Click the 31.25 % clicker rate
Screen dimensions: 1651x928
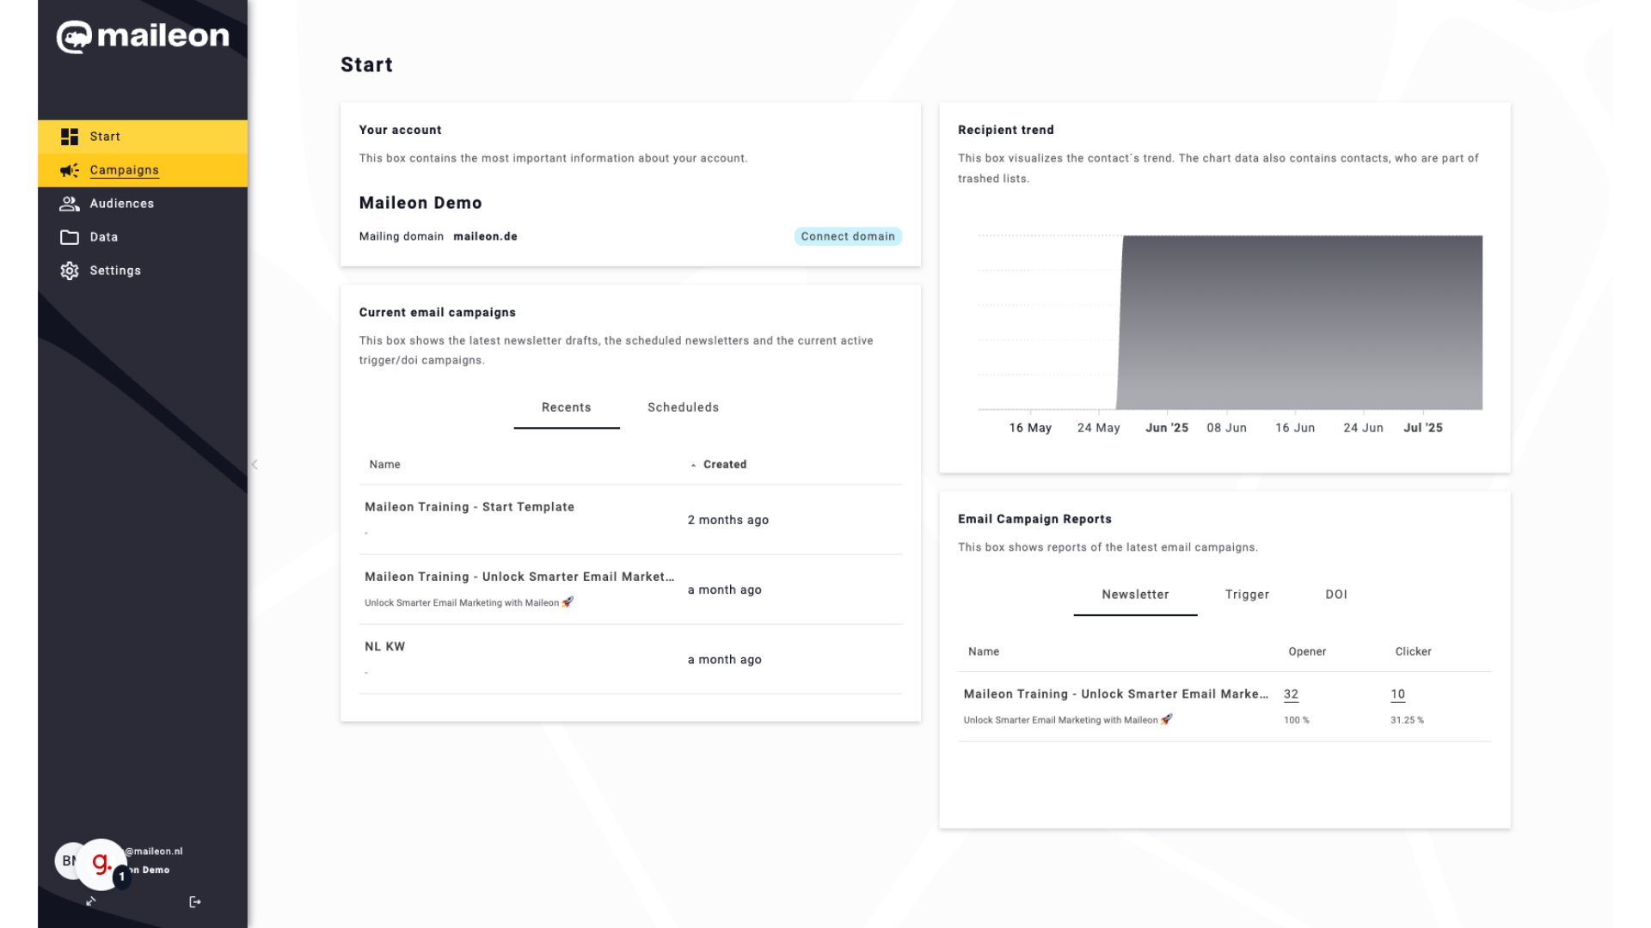[x=1407, y=720]
